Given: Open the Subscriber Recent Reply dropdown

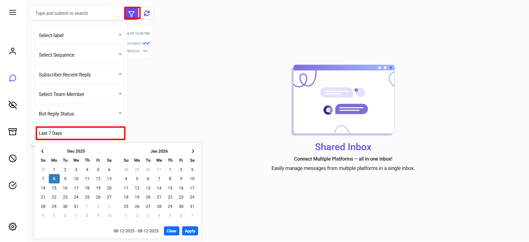Looking at the screenshot, I should click(x=79, y=75).
